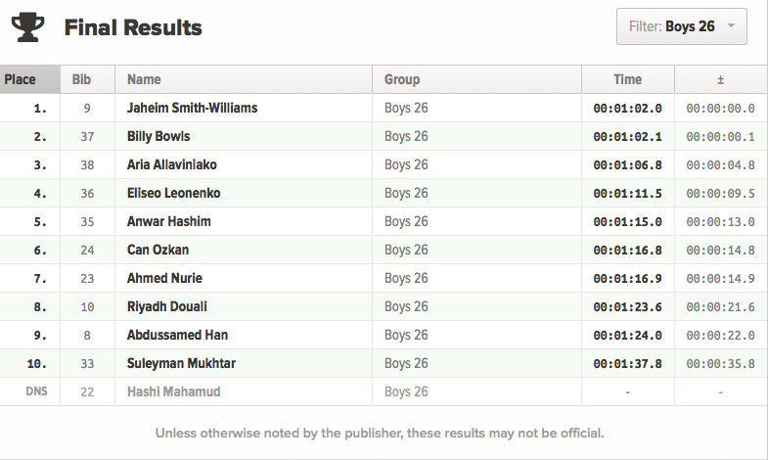768x460 pixels.
Task: Click the Name column header
Action: [144, 79]
